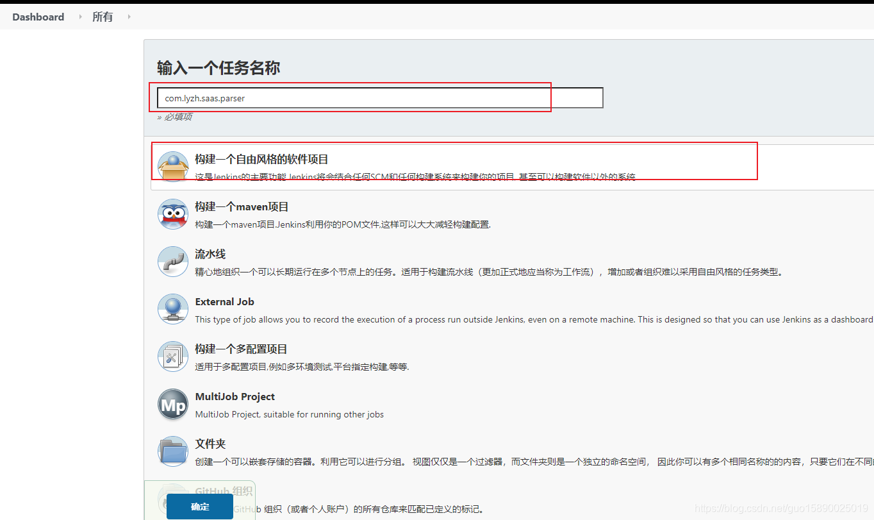Click the 多配置项目 description text
874x520 pixels.
(302, 367)
